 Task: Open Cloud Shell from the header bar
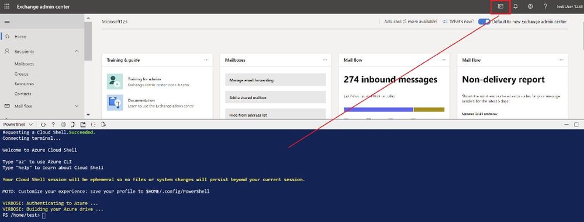500,6
